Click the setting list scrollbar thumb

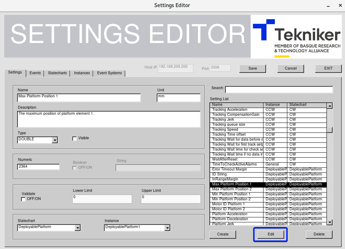pos(330,130)
